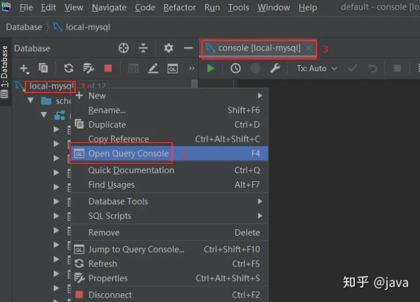This screenshot has width=420, height=302.
Task: Open the Help menu
Action: [308, 8]
